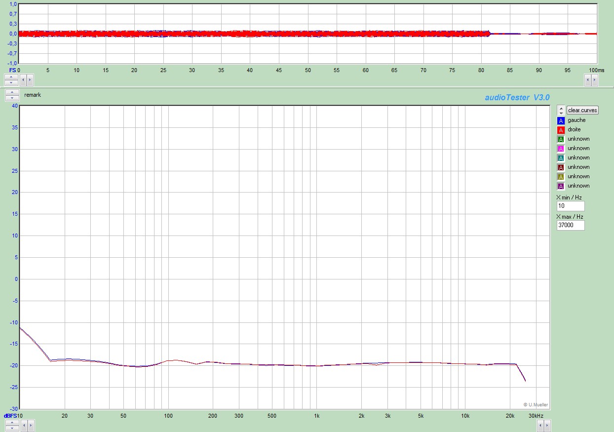The width and height of the screenshot is (614, 432).
Task: Click left arrow below 30kHz label
Action: [x=540, y=425]
